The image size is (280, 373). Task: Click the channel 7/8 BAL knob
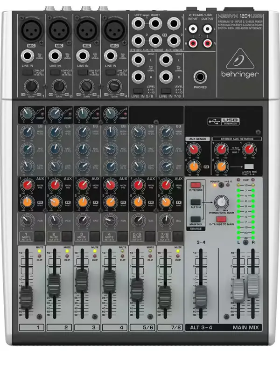[166, 221]
